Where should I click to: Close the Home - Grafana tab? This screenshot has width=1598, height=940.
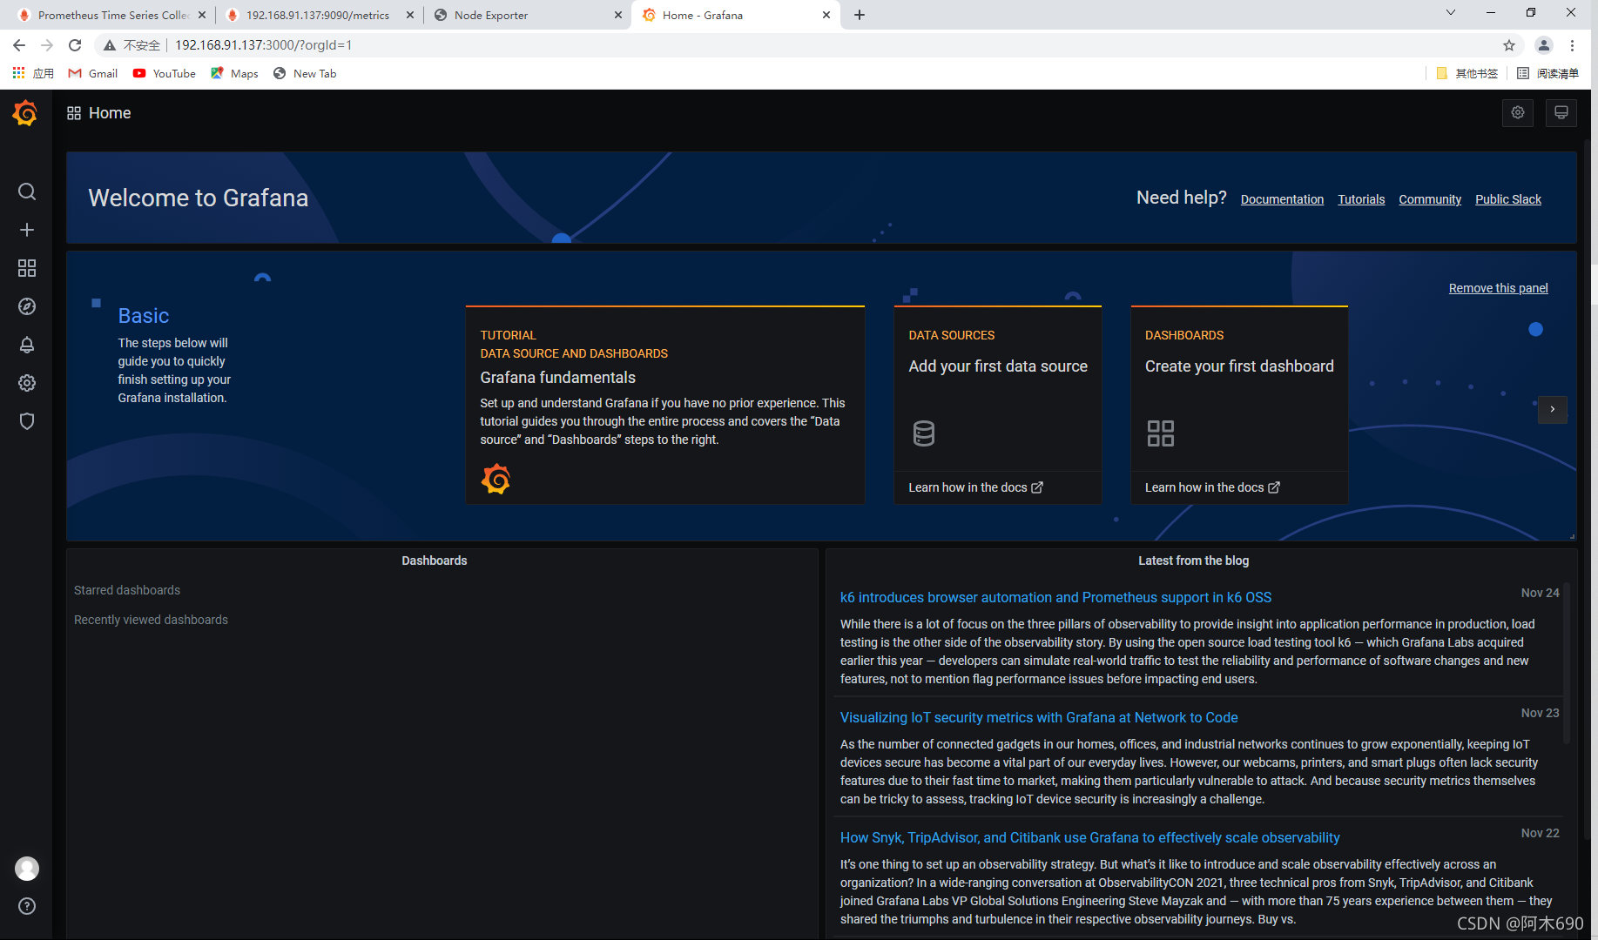click(x=826, y=15)
